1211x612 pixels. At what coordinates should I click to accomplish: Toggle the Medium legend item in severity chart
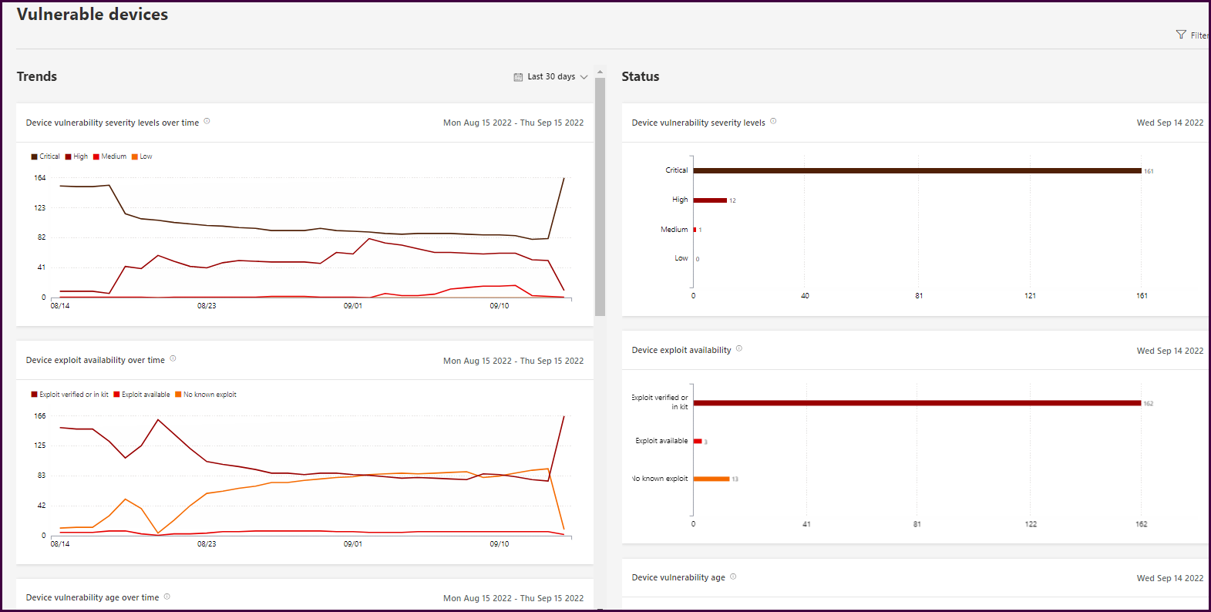pos(110,156)
